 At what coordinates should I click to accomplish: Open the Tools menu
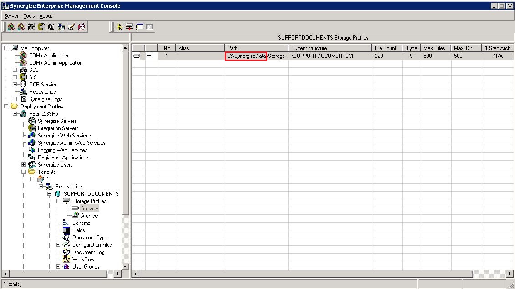click(29, 16)
